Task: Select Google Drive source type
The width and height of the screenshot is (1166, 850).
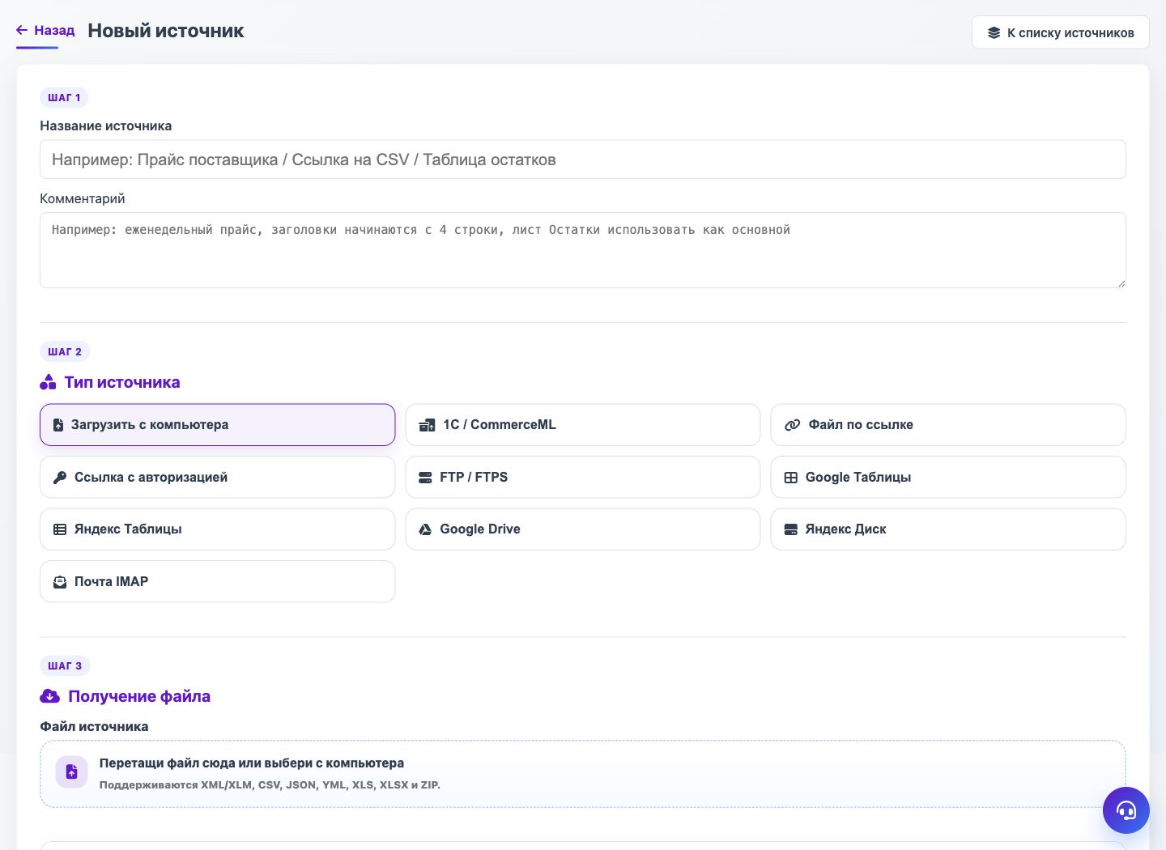Action: (582, 529)
